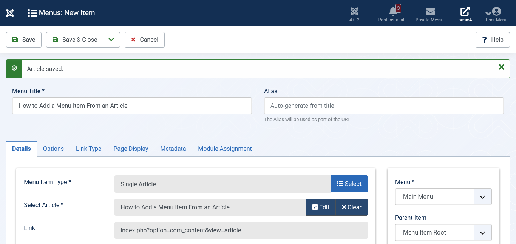Open the Page Display tab

(131, 149)
